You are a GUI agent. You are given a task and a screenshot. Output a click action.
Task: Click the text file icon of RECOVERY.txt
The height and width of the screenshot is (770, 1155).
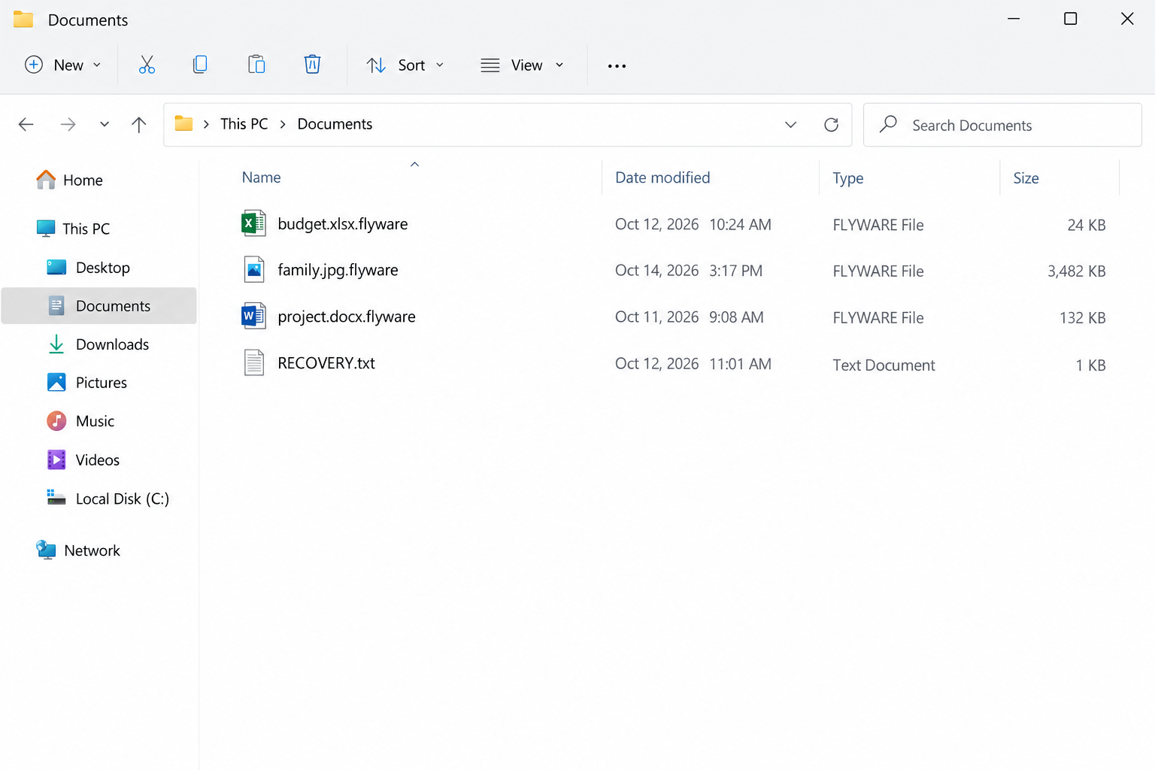click(254, 363)
